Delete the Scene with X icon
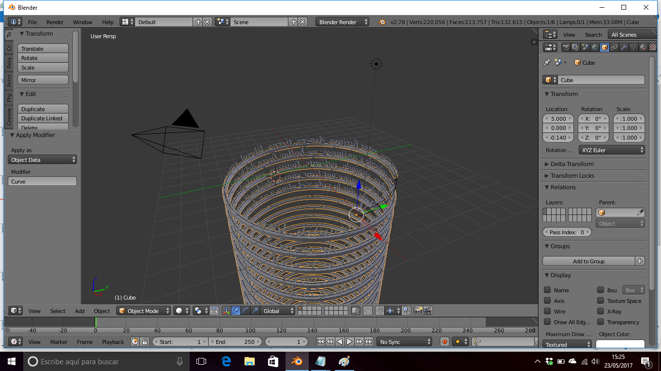The height and width of the screenshot is (371, 661). [302, 22]
